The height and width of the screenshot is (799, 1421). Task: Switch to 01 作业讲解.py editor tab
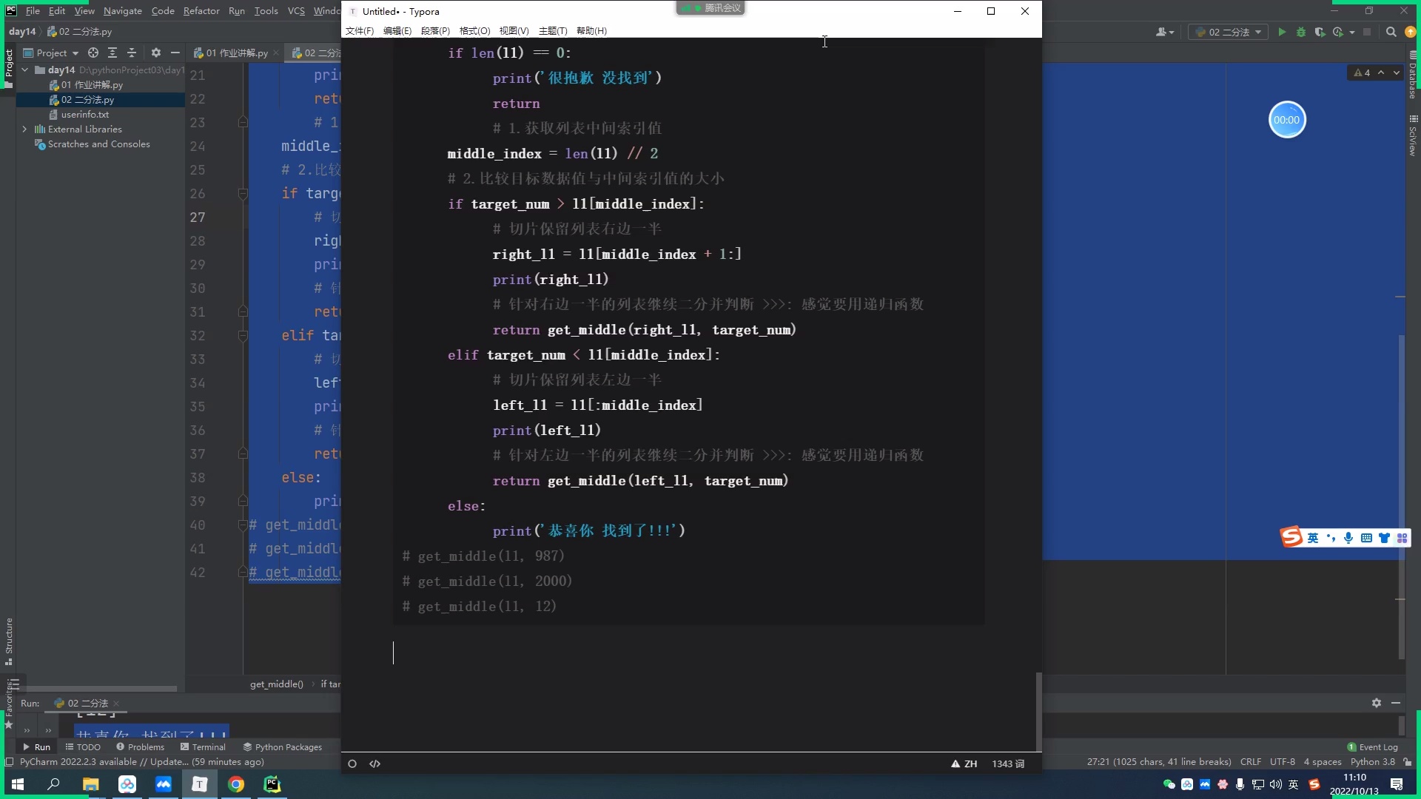click(235, 53)
